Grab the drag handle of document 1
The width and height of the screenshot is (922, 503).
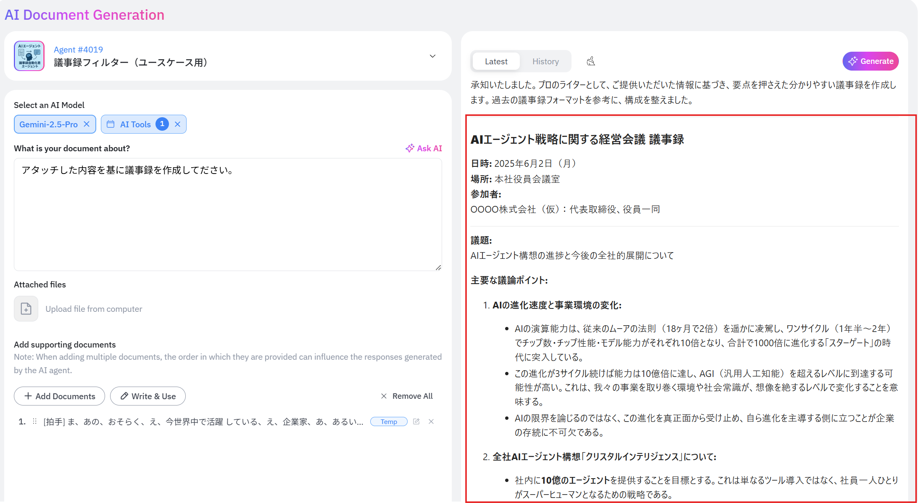point(34,421)
